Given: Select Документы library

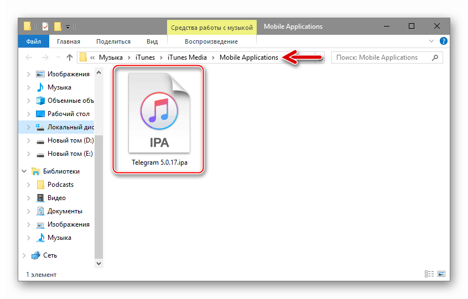Looking at the screenshot, I should pyautogui.click(x=65, y=211).
